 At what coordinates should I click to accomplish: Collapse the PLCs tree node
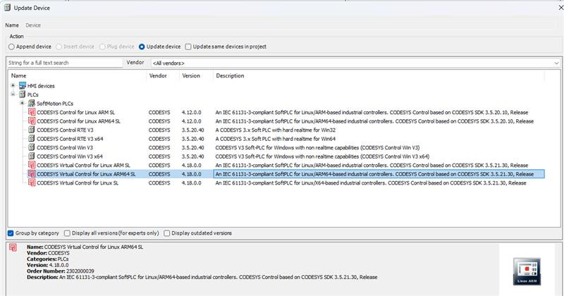[13, 94]
